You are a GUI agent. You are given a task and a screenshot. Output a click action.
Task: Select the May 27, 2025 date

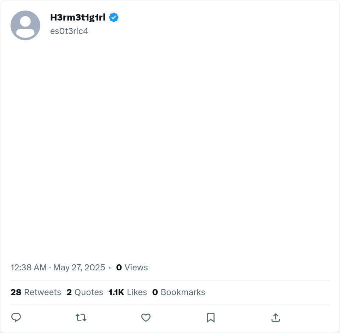(x=79, y=268)
